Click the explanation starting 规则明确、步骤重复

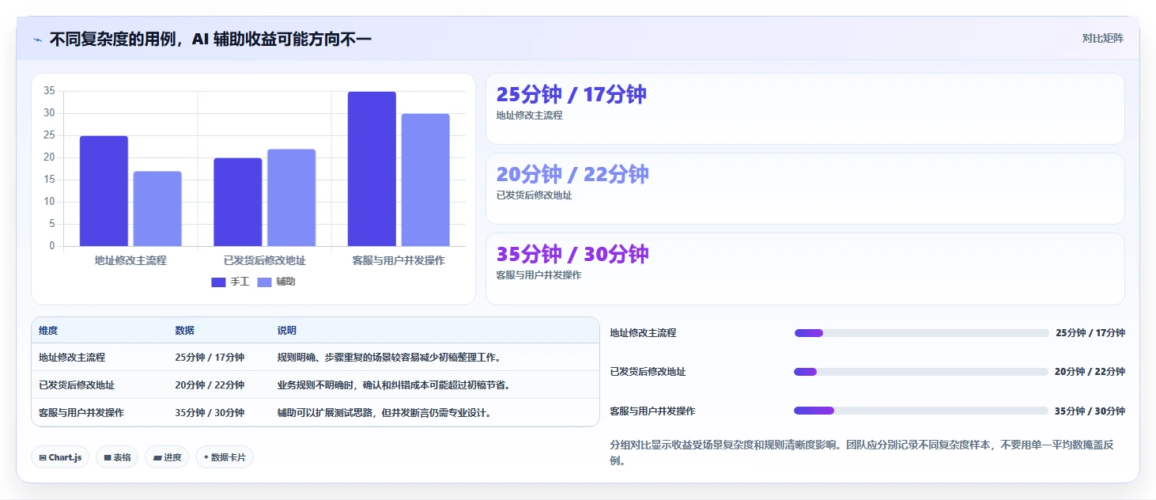click(x=389, y=358)
